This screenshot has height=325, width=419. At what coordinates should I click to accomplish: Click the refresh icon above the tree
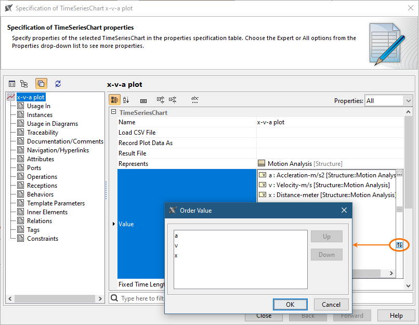click(58, 84)
